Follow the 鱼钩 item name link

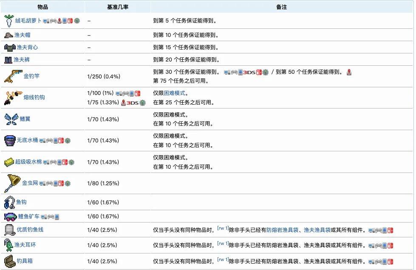21,202
